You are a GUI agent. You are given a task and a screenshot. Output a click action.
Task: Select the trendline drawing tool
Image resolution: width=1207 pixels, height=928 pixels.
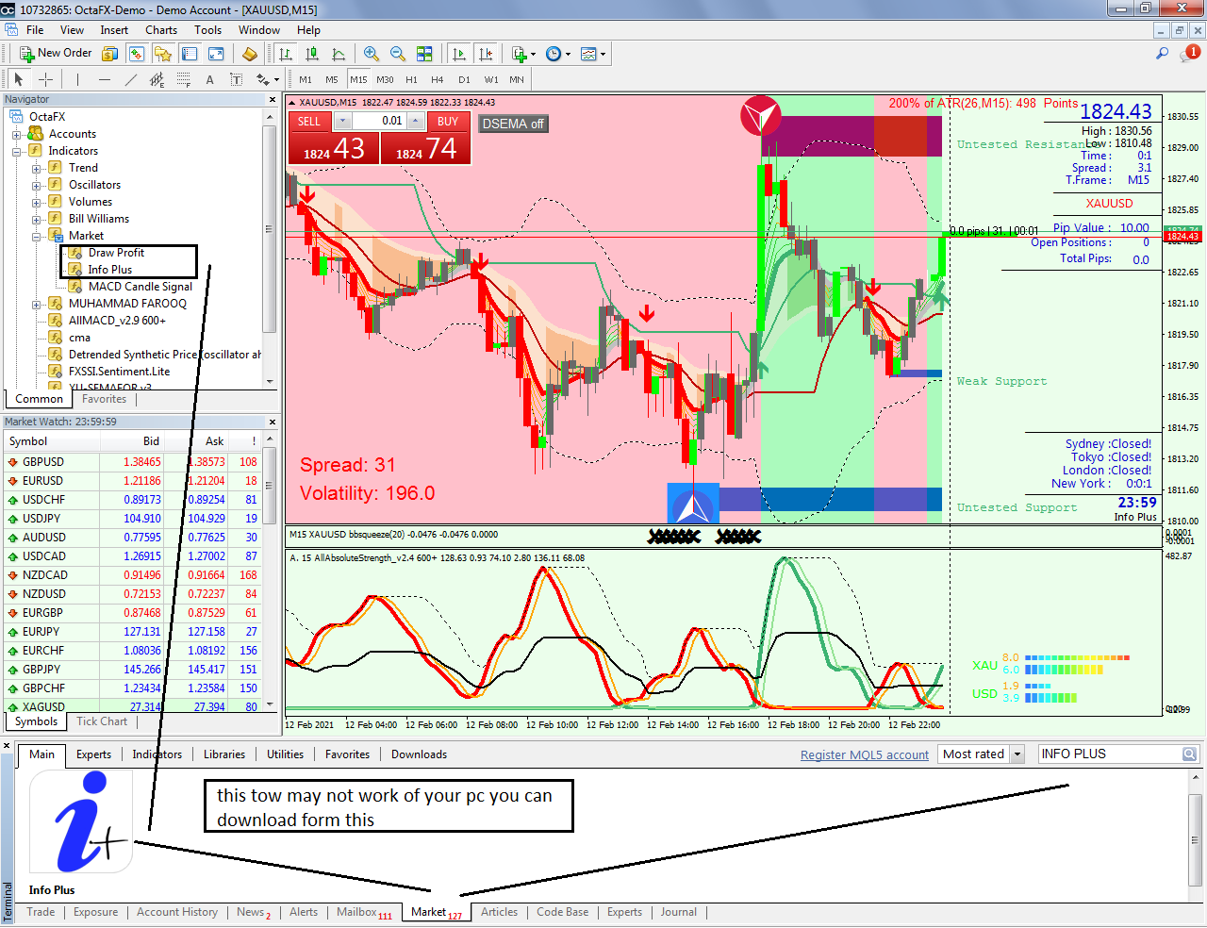click(x=131, y=79)
